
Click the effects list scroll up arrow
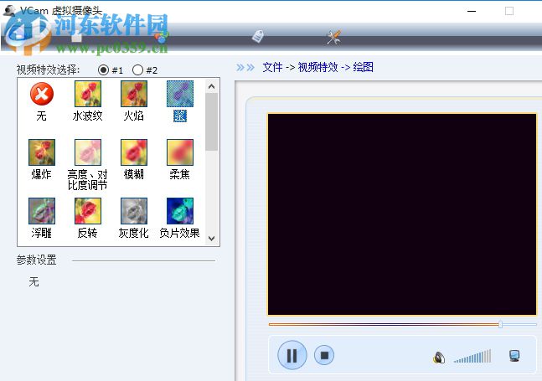point(212,86)
